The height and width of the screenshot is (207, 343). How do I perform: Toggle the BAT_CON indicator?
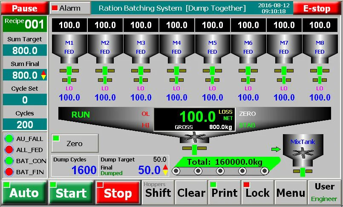pyautogui.click(x=9, y=161)
